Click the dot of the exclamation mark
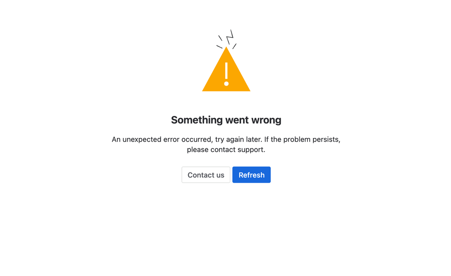 coord(226,83)
